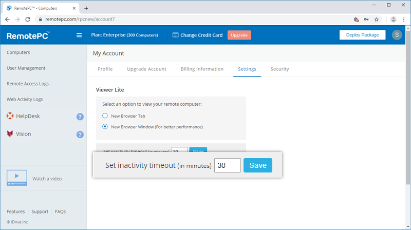Viewport: 411px width, 230px height.
Task: Open Computers in the sidebar
Action: tap(18, 52)
